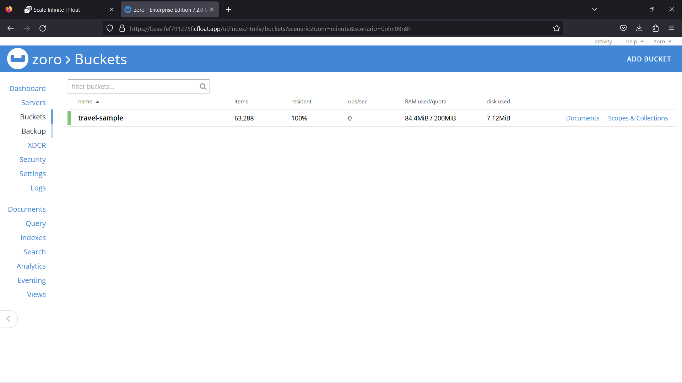Open browser extensions icon
682x383 pixels.
pyautogui.click(x=655, y=28)
